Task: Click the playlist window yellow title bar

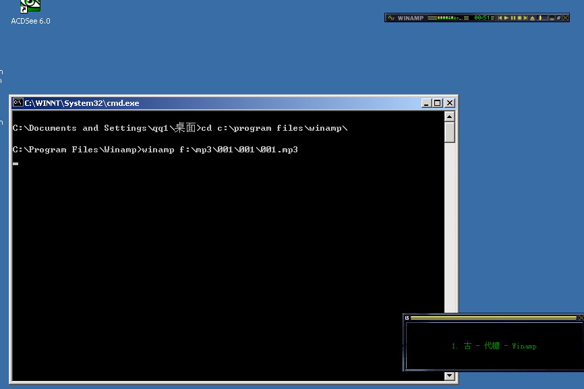Action: (x=494, y=318)
